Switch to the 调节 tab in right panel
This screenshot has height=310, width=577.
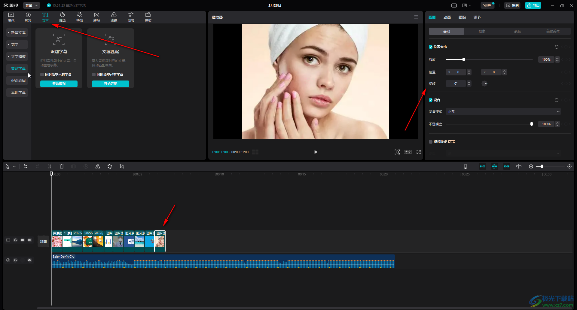(477, 17)
